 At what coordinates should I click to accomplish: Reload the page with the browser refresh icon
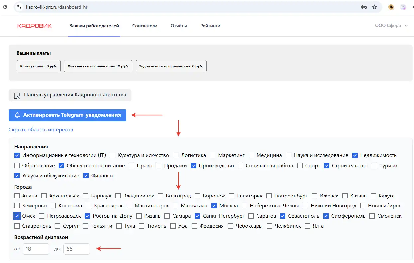tap(5, 7)
